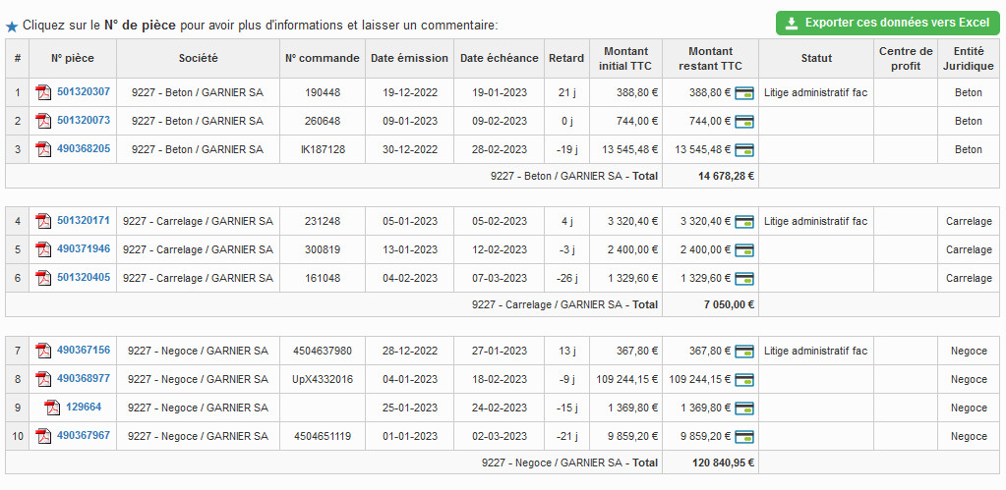Open PDF icon for invoice 501320307

pos(43,92)
